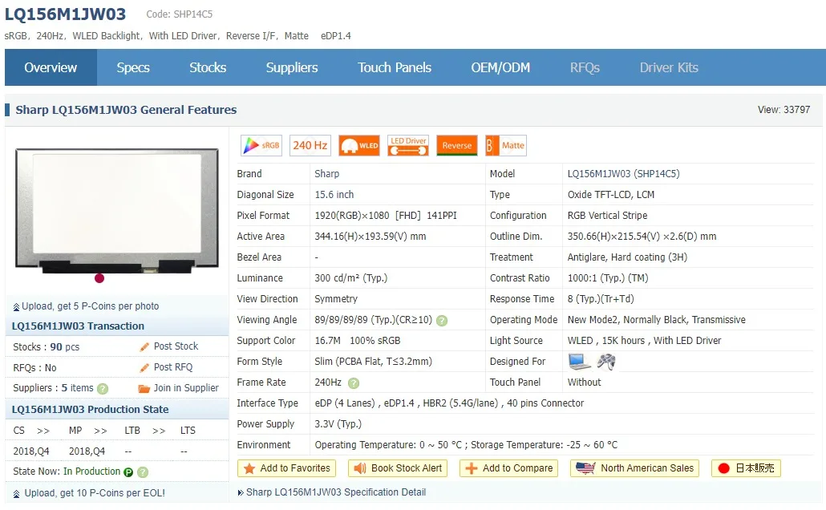Click help icon next to Suppliers items
This screenshot has width=826, height=510.
point(103,389)
